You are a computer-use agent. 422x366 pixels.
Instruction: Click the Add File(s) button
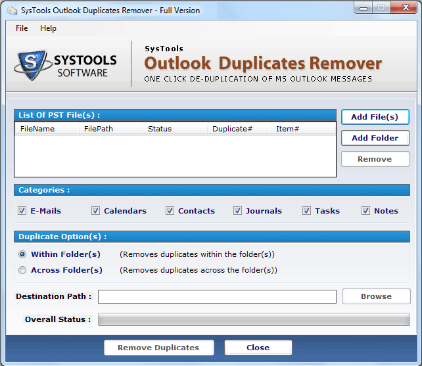click(375, 117)
